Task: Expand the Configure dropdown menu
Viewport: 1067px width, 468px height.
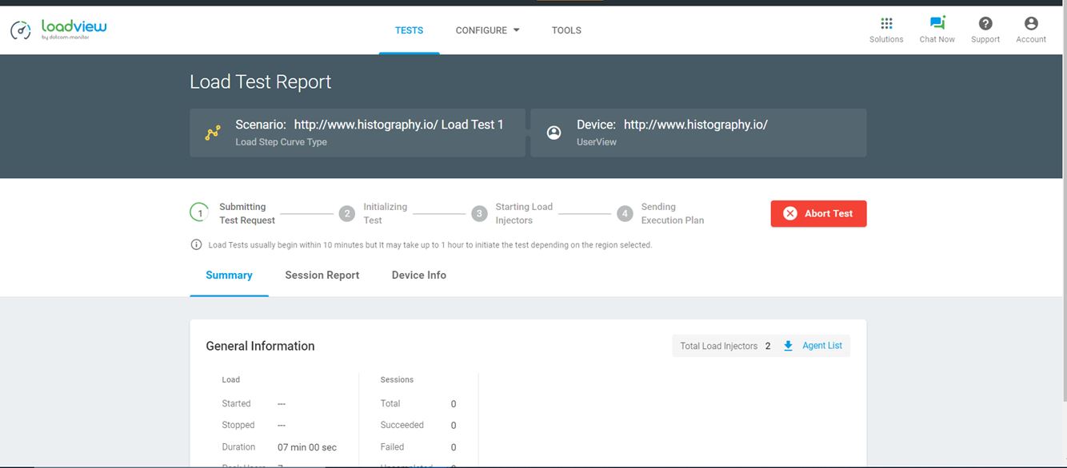Action: pos(487,30)
